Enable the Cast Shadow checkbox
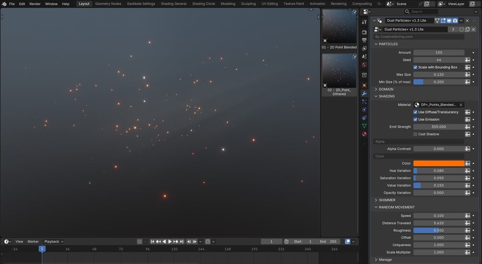The image size is (482, 264). (415, 134)
